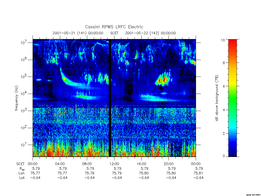The width and height of the screenshot is (261, 196).
Task: Click the longitude value "75.78"
Action: coord(89,173)
